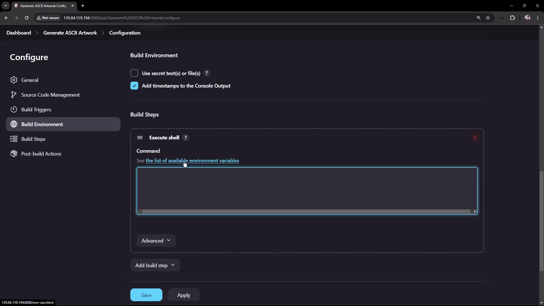Screen dimensions: 544x306
Task: Click the Build Triggers clock icon
Action: (x=14, y=109)
